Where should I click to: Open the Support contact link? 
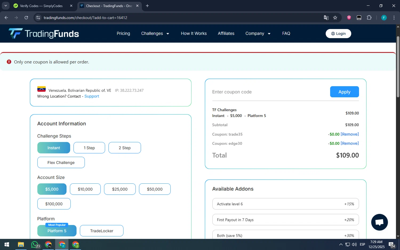coord(92,96)
